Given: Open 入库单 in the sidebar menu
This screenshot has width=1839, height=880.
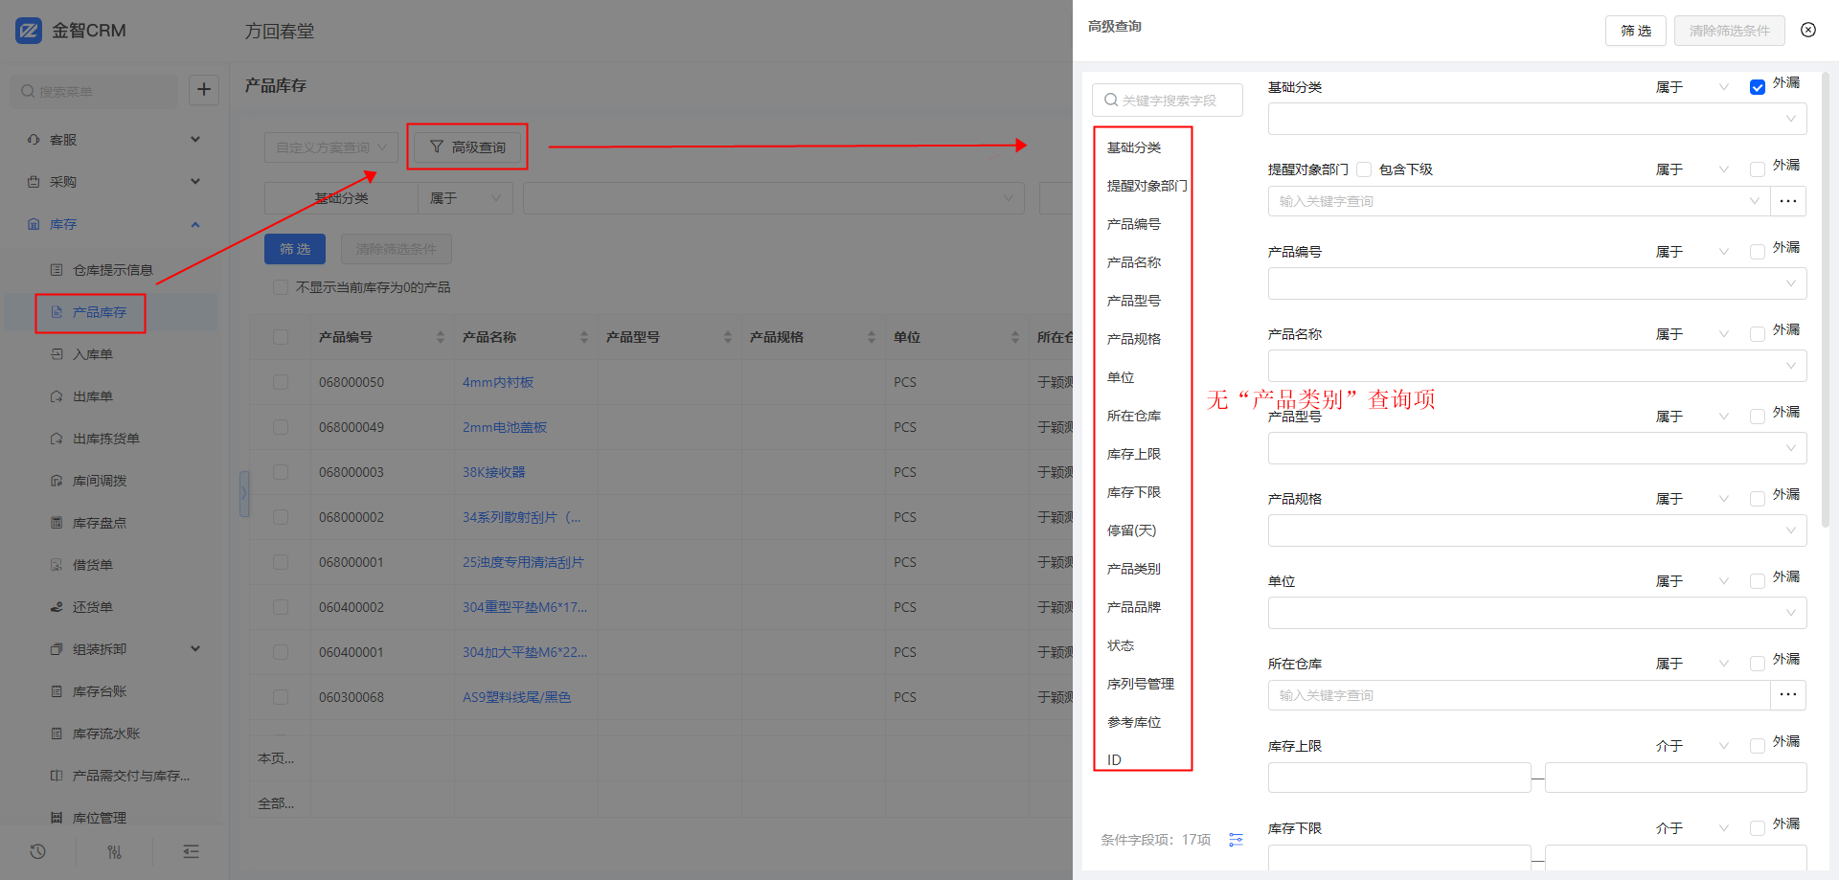Looking at the screenshot, I should click(93, 354).
